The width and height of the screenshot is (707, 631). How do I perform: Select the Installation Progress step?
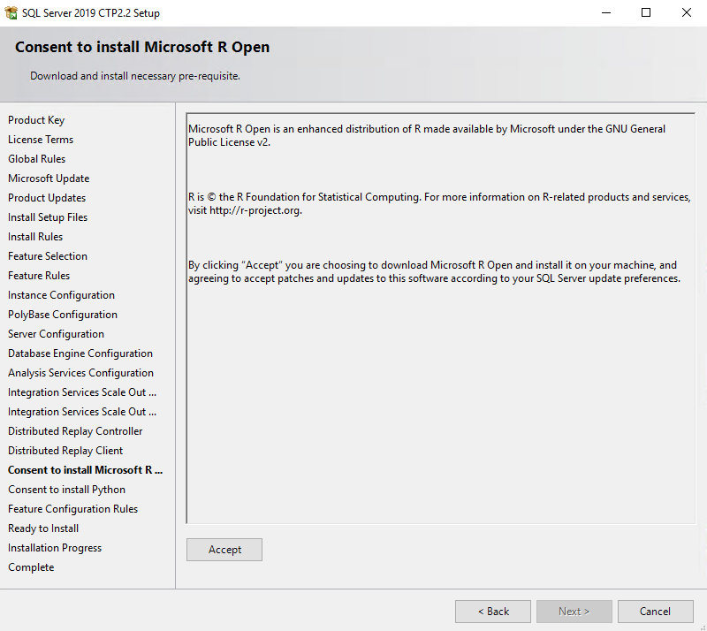click(x=55, y=548)
